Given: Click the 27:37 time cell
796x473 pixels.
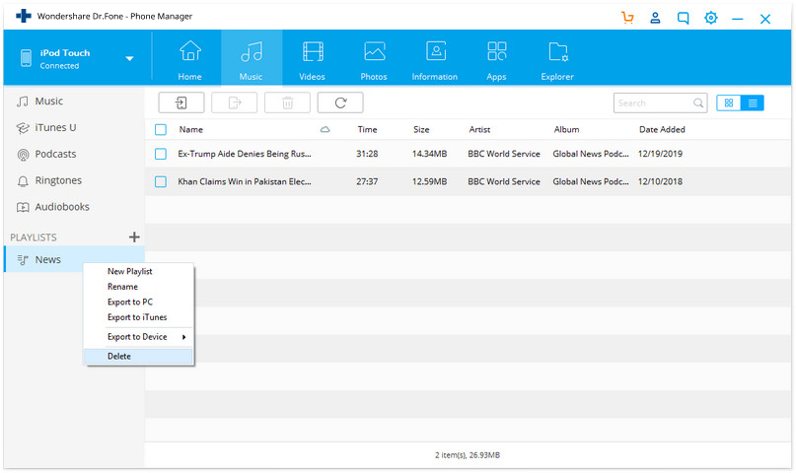Looking at the screenshot, I should pos(367,181).
